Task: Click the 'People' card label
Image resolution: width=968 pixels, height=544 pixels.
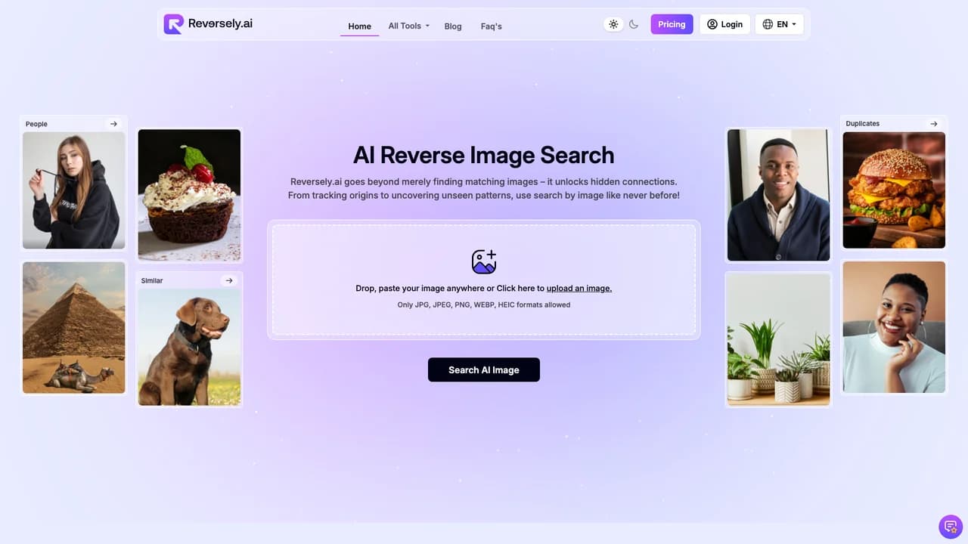Action: 36,124
